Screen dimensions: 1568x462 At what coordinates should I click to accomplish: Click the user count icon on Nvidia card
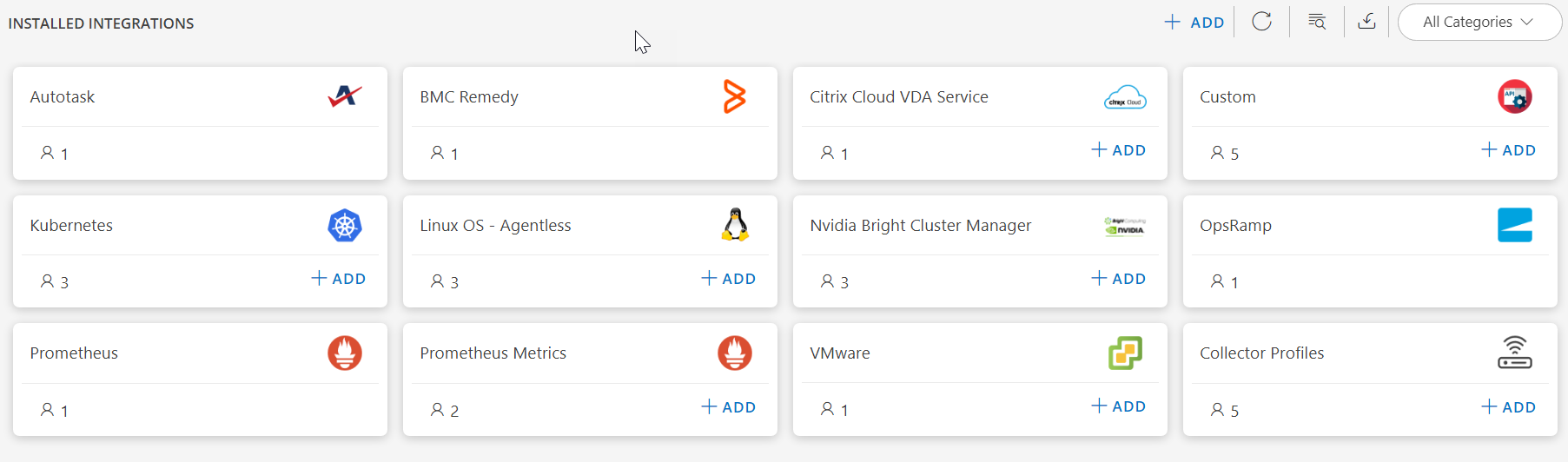(827, 281)
